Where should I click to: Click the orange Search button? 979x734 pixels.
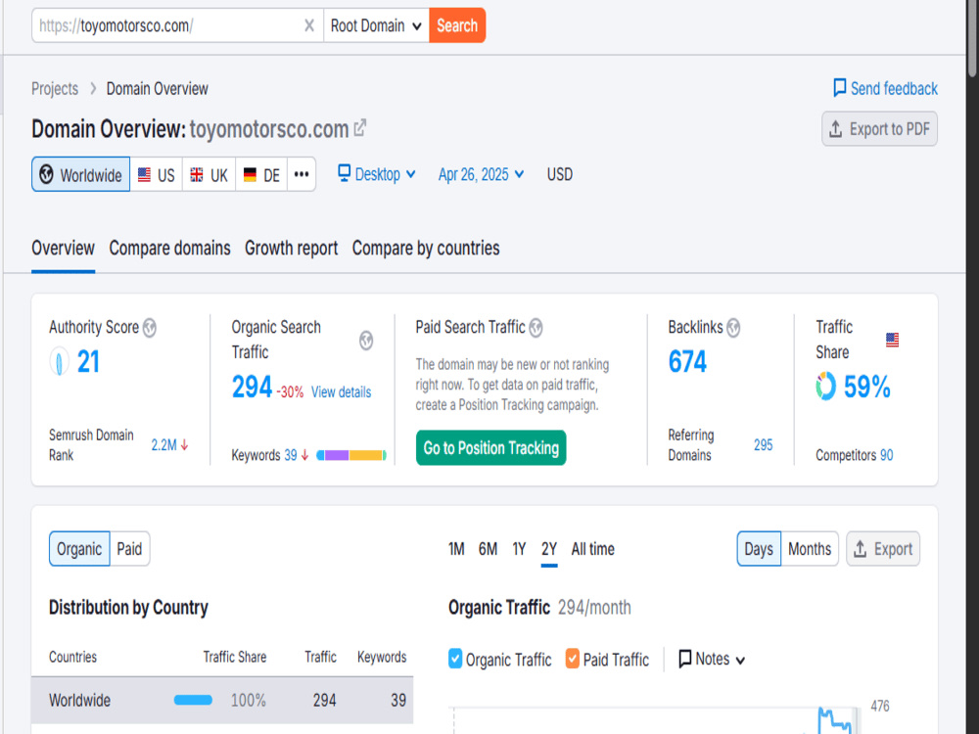[457, 25]
